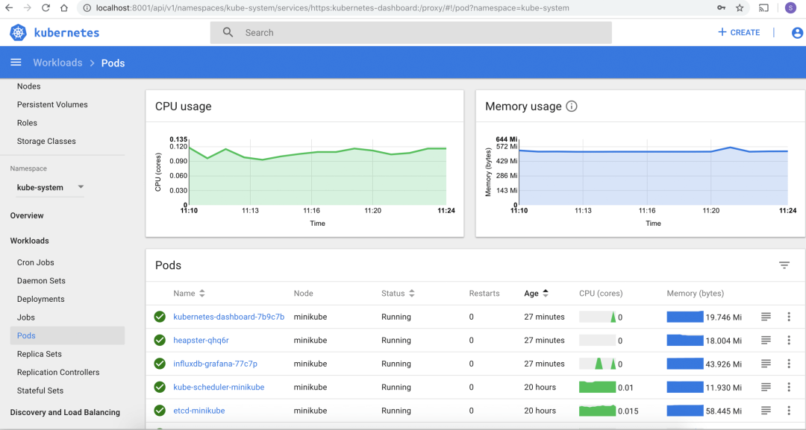Click Workloads breadcrumb link

[57, 63]
